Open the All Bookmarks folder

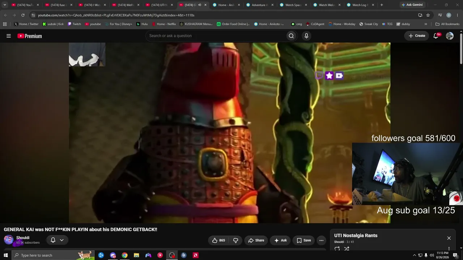pos(447,24)
